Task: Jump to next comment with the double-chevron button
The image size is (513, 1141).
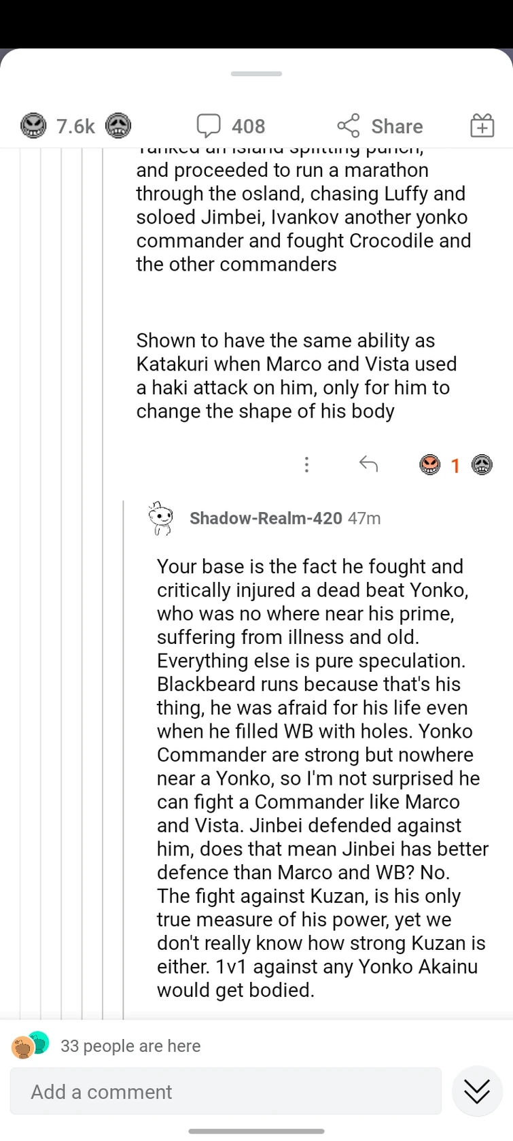Action: pos(476,1091)
